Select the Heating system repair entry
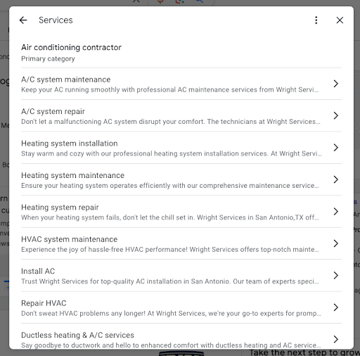Image resolution: width=360 pixels, height=356 pixels. [x=181, y=212]
